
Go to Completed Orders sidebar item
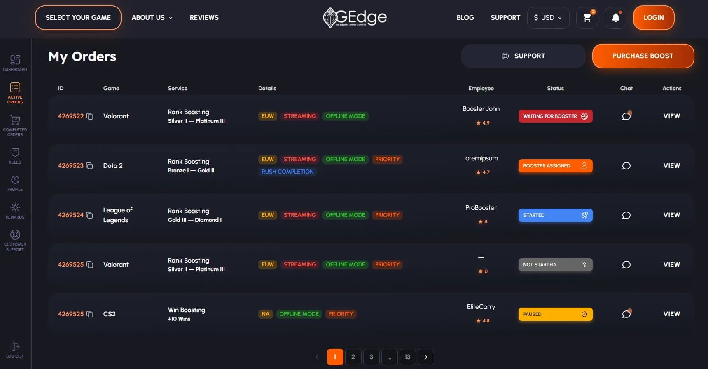point(15,126)
